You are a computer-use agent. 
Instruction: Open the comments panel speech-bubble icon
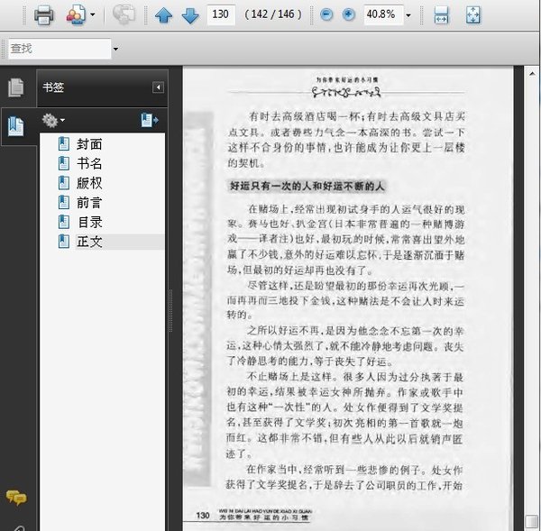pos(16,497)
